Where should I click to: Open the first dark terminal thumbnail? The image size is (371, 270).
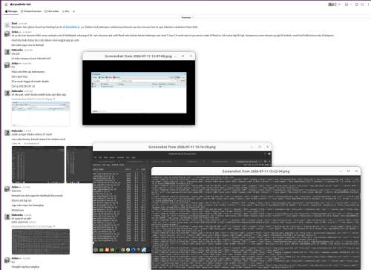tap(38, 165)
